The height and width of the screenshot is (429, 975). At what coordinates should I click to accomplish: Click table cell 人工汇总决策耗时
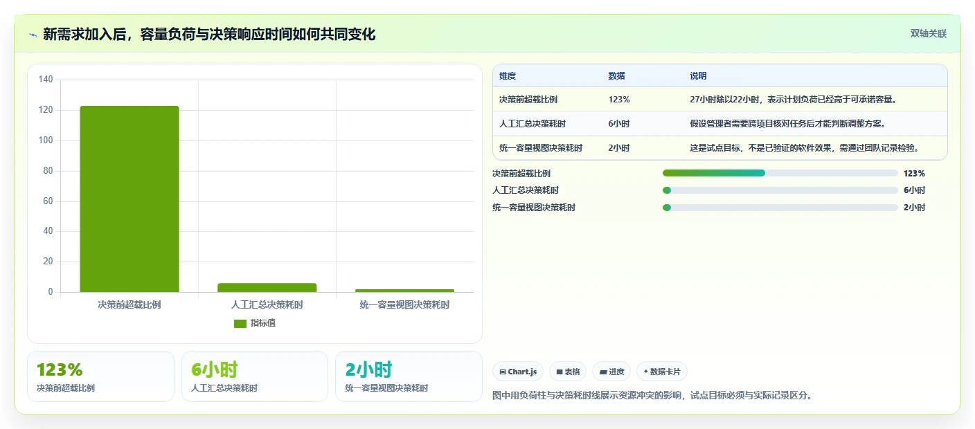pyautogui.click(x=533, y=124)
